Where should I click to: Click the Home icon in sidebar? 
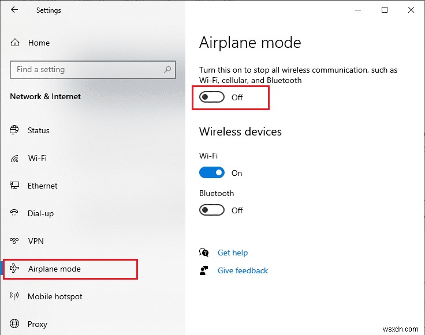click(x=15, y=43)
